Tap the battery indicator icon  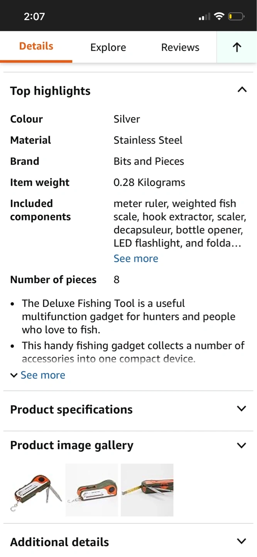coord(236,16)
